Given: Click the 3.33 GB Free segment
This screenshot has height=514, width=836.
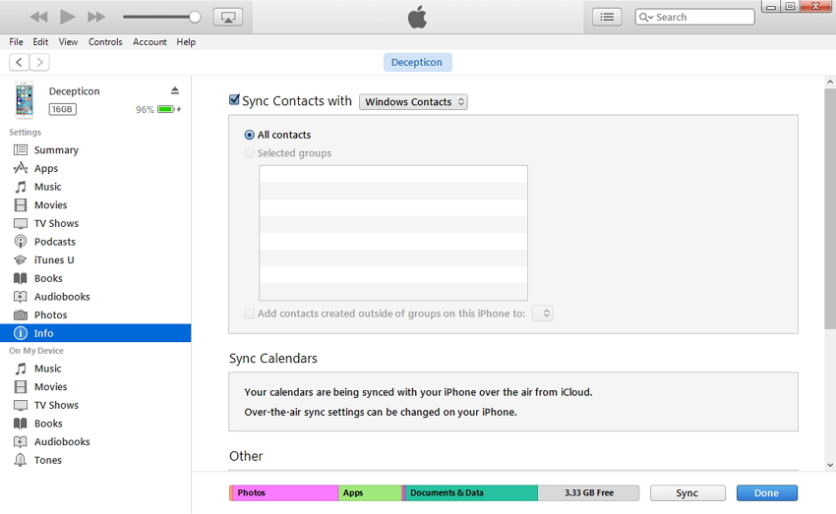Looking at the screenshot, I should pyautogui.click(x=588, y=492).
